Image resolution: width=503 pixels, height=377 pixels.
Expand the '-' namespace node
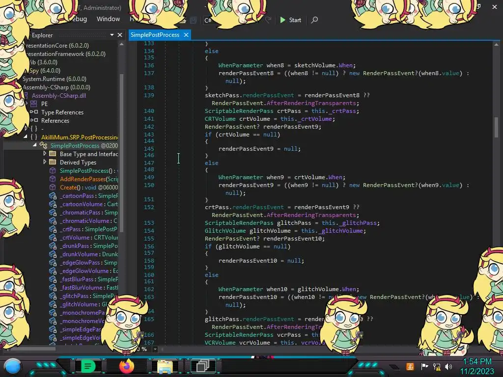(26, 129)
